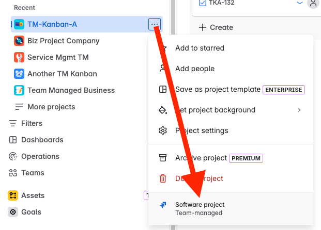Click the Another TM Kanban bear icon
The width and height of the screenshot is (321, 230).
[x=19, y=74]
